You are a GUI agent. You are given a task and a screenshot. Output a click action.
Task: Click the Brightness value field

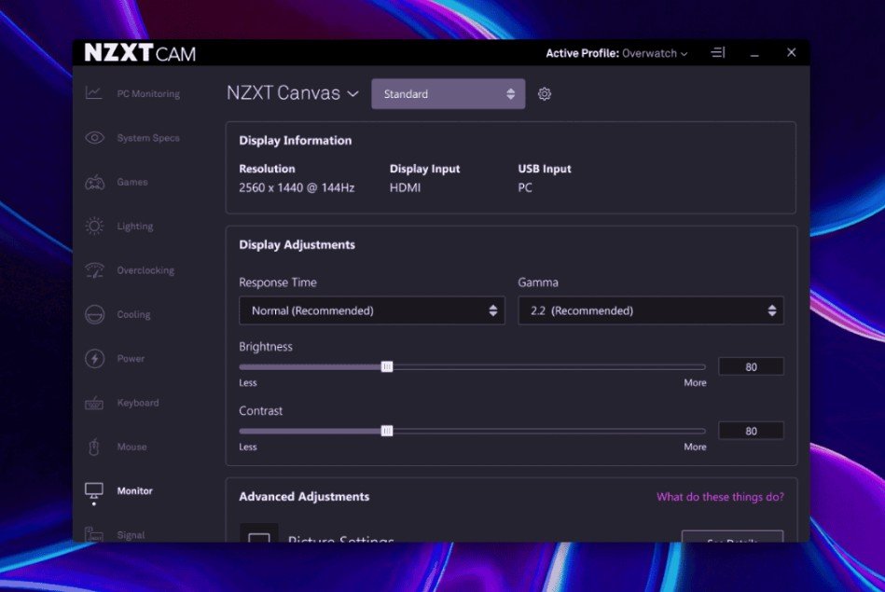click(751, 366)
